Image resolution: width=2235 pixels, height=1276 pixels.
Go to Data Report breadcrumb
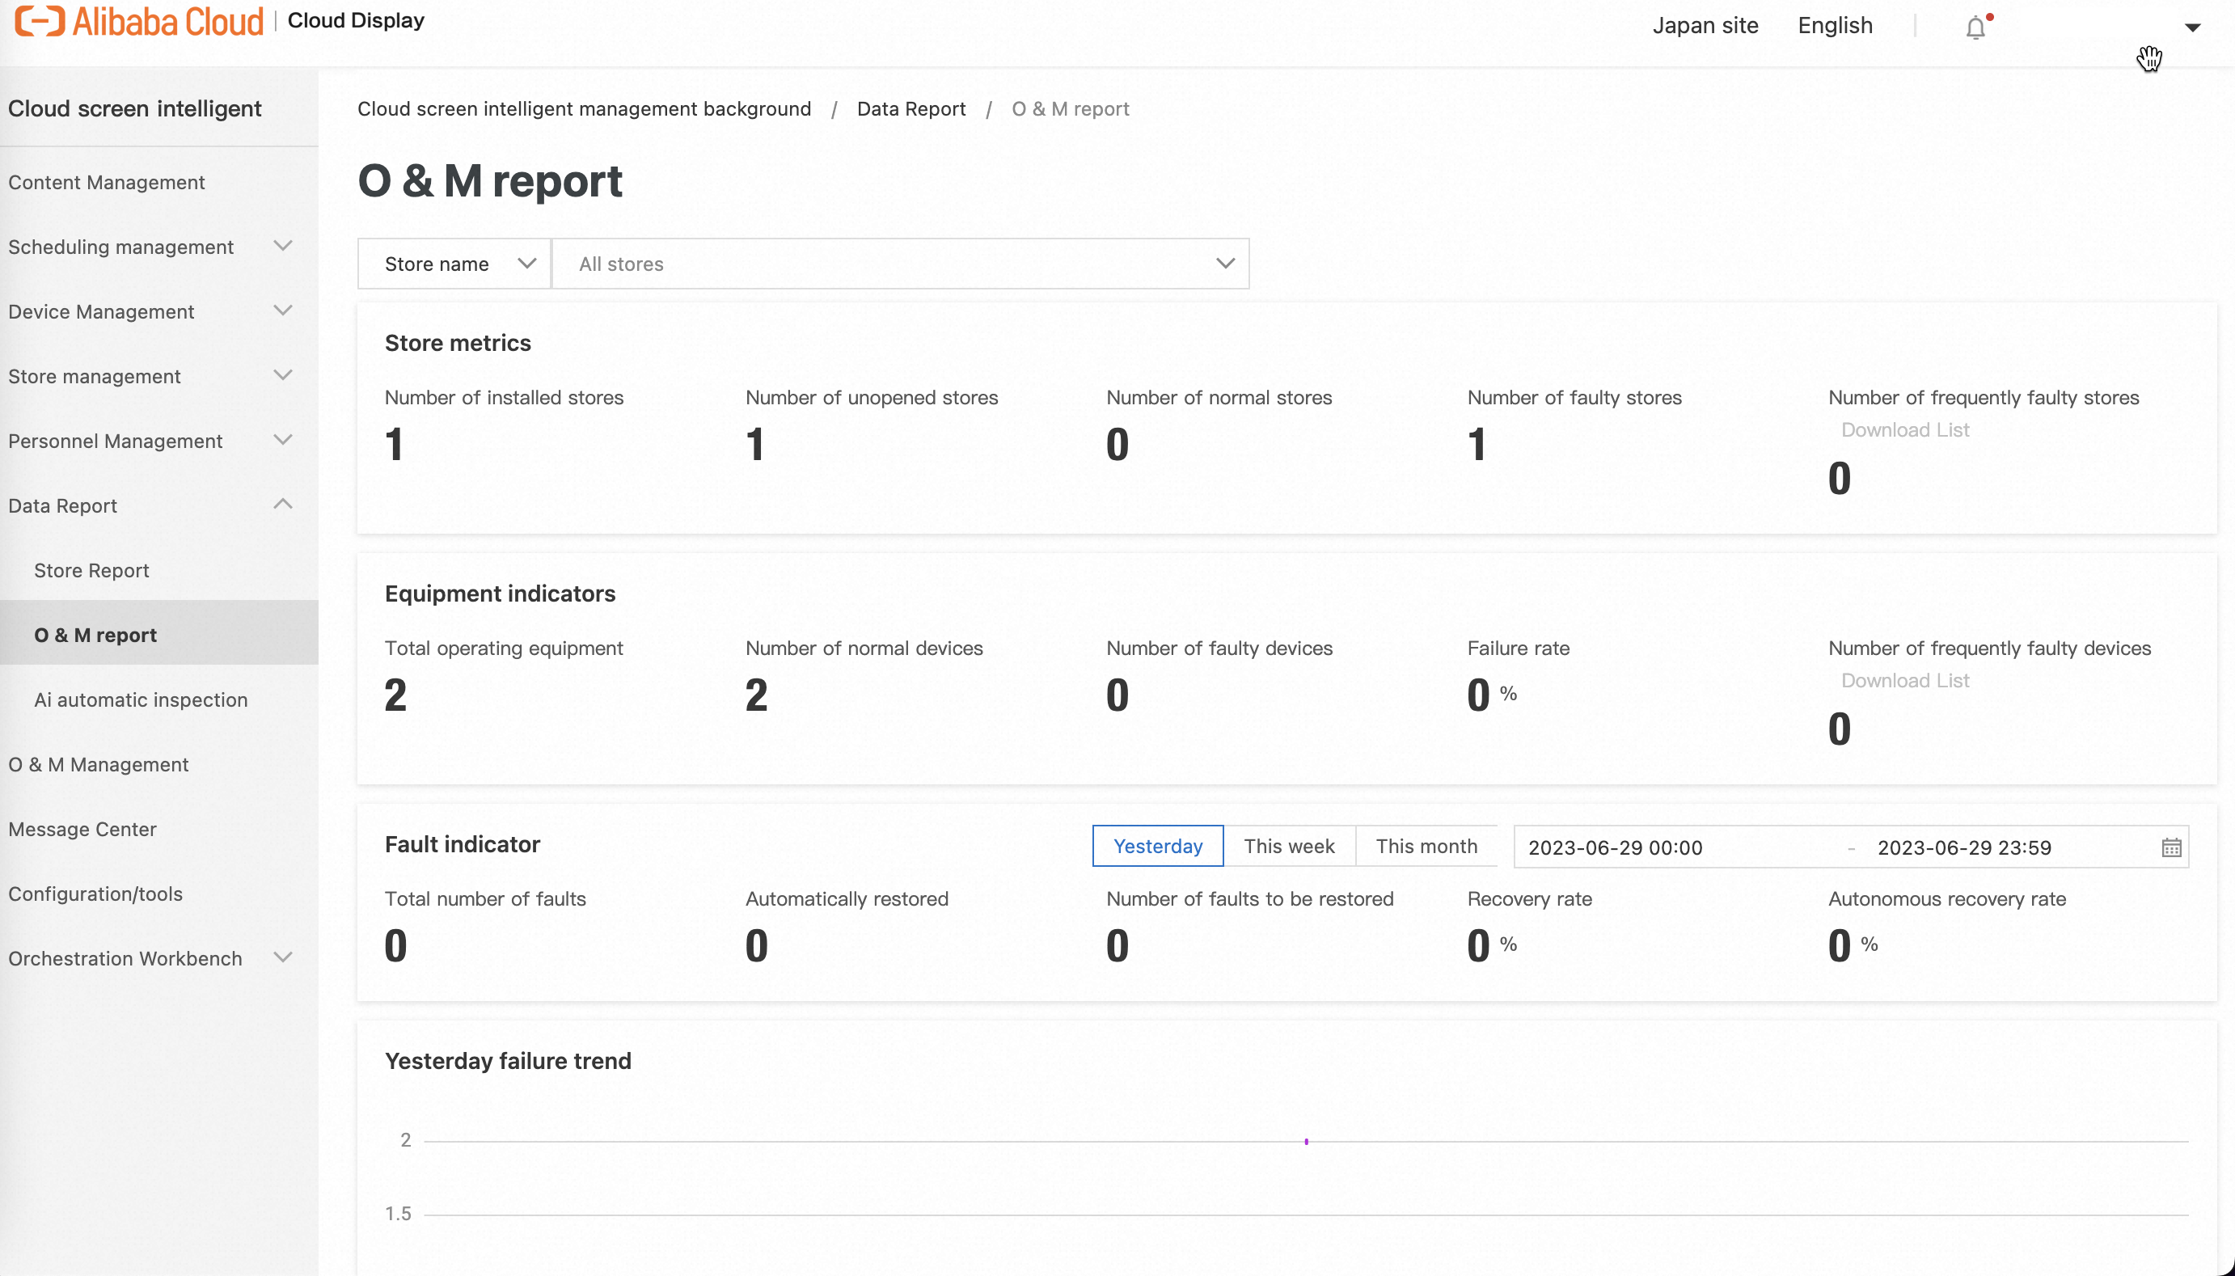coord(911,108)
